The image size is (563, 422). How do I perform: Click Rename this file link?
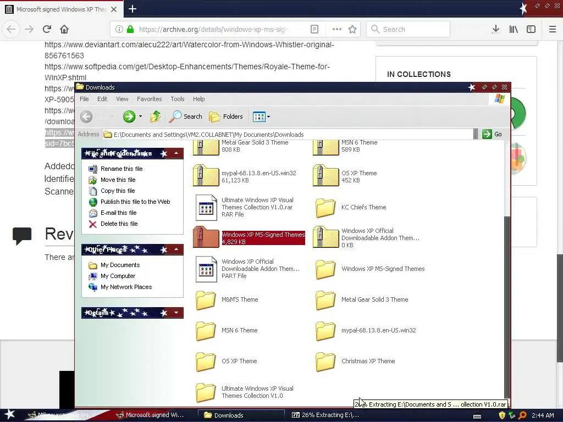[122, 169]
